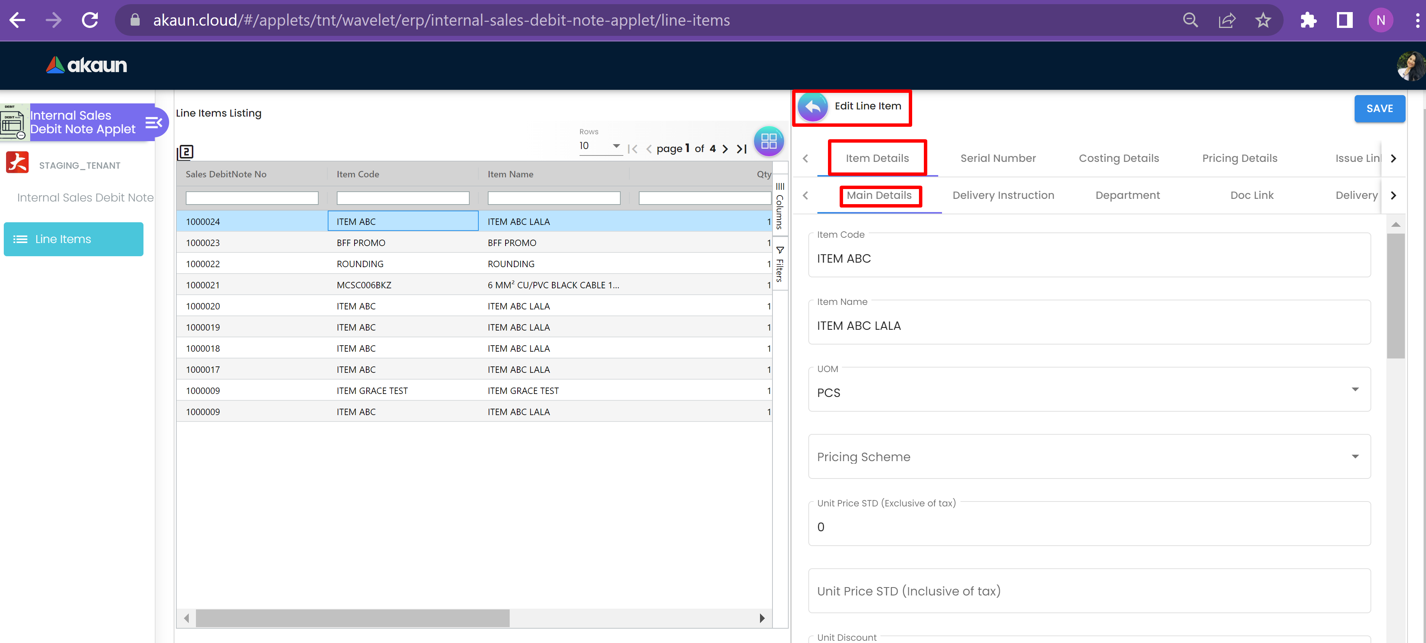Viewport: 1426px width, 643px height.
Task: Bookmark page with star icon
Action: point(1263,20)
